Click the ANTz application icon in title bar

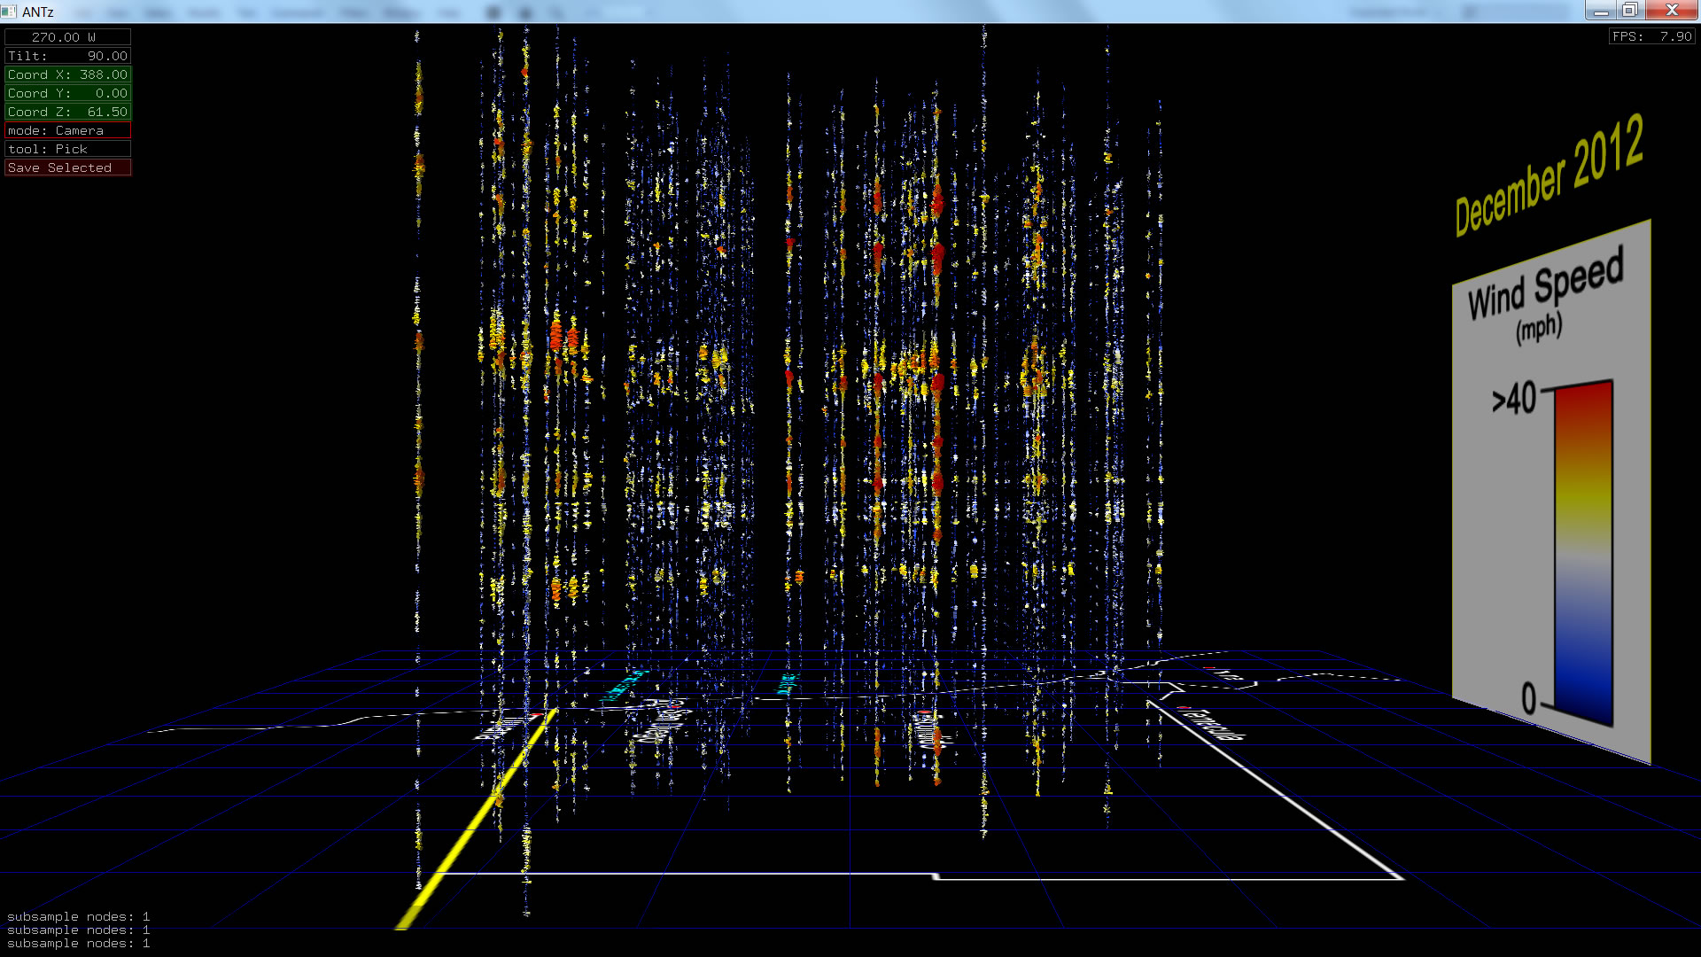[9, 12]
